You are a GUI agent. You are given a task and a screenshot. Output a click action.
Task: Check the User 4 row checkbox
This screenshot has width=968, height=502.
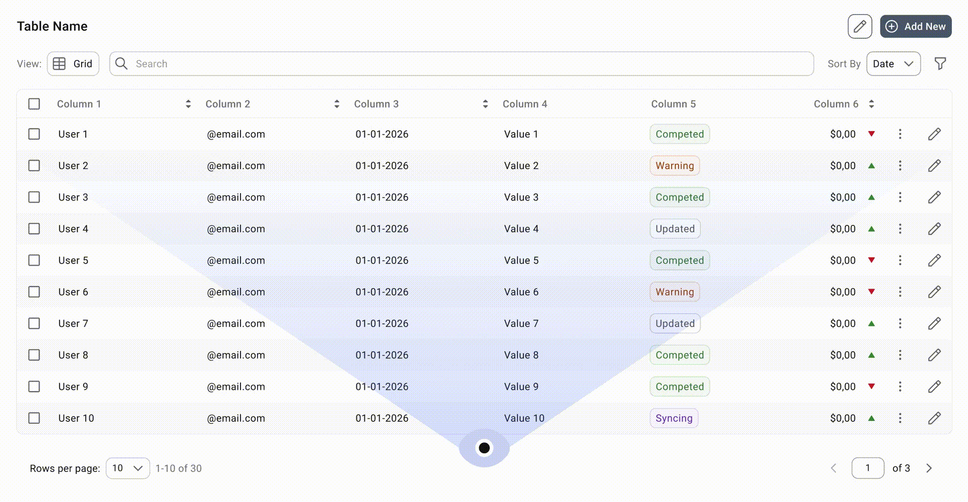pyautogui.click(x=34, y=229)
